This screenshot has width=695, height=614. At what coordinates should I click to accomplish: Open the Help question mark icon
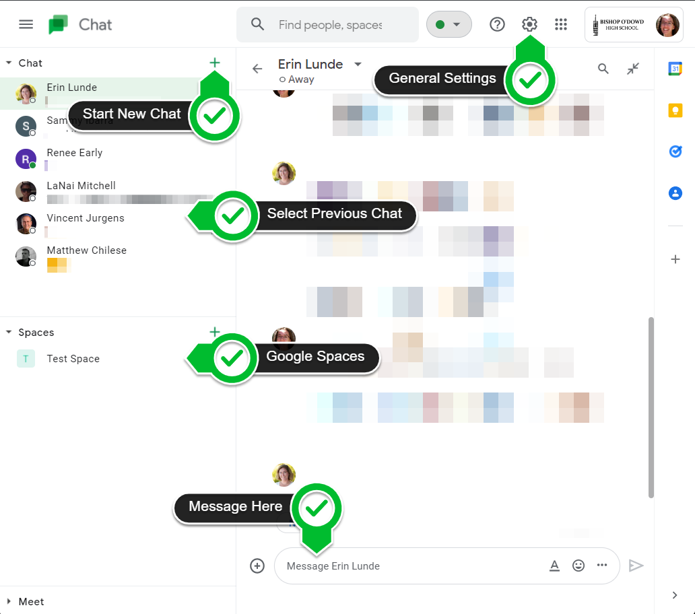click(x=497, y=24)
